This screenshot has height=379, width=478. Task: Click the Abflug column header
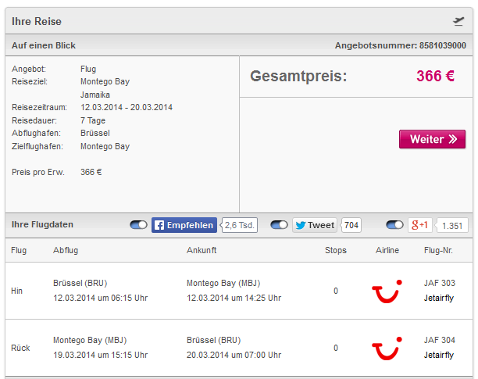tap(66, 250)
